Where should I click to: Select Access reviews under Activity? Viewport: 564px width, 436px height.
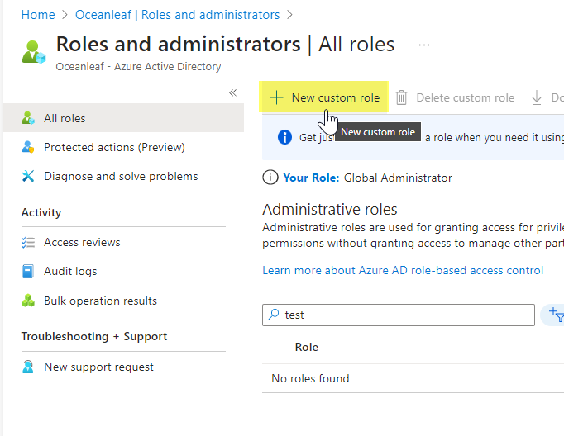[82, 242]
